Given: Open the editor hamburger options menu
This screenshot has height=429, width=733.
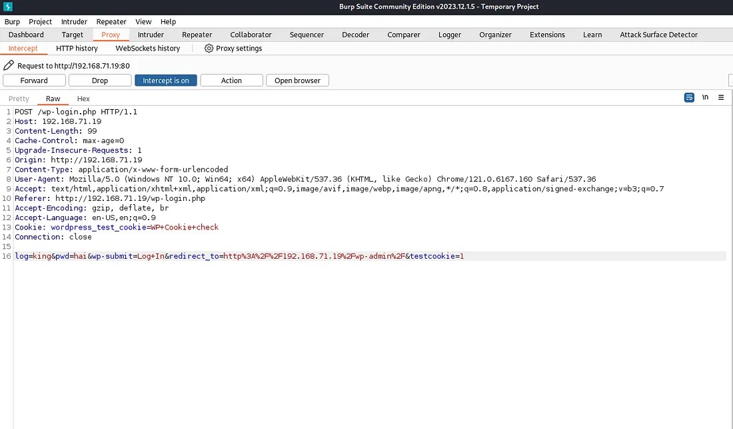Looking at the screenshot, I should [x=721, y=98].
